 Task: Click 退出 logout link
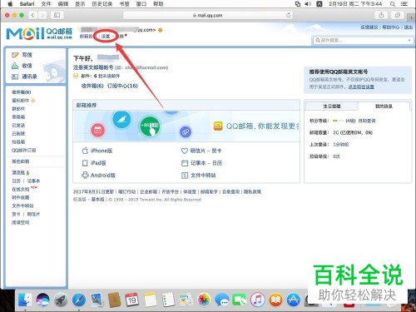(409, 27)
